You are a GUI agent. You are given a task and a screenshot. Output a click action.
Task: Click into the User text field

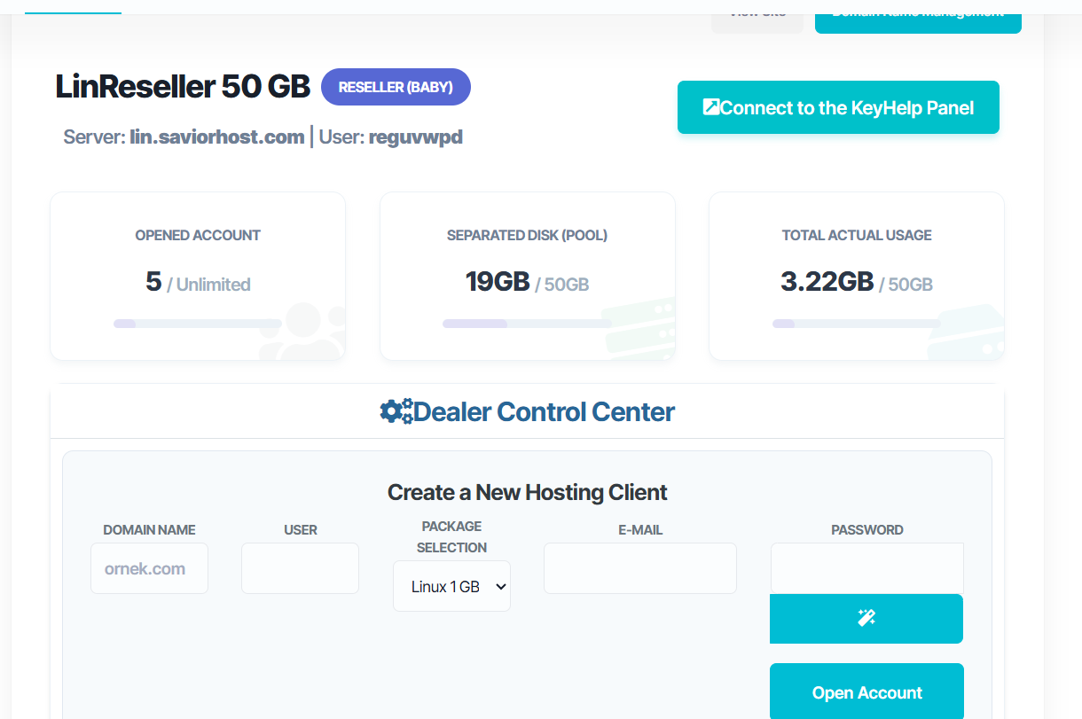click(300, 568)
